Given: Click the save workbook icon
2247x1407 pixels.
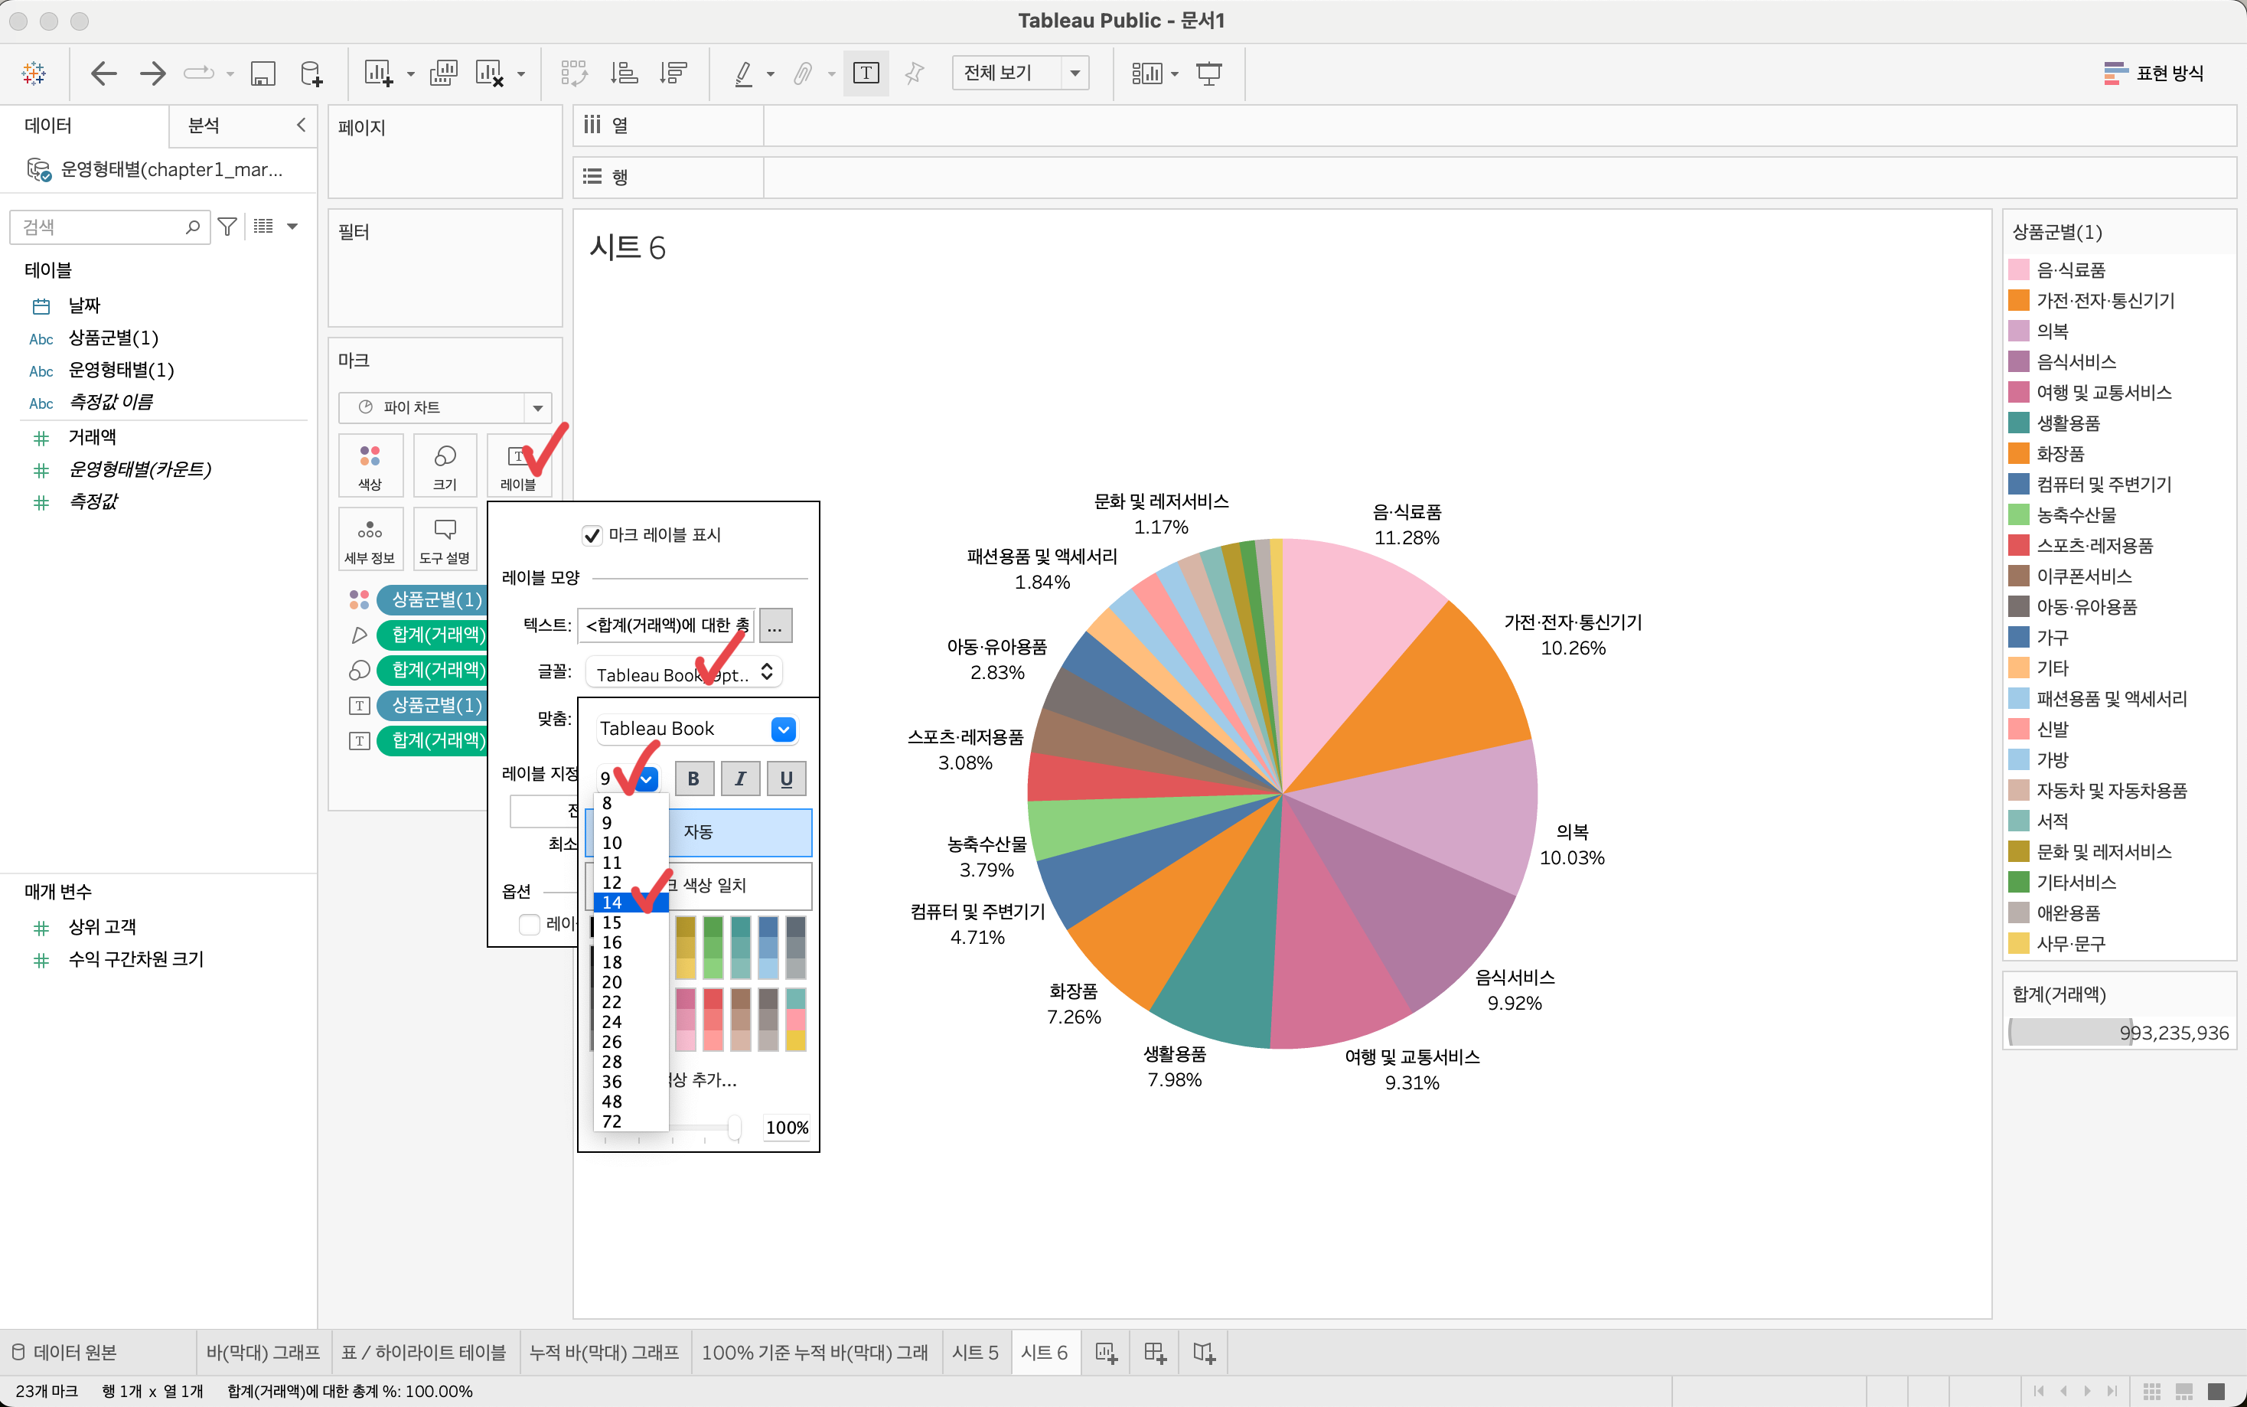Looking at the screenshot, I should tap(263, 73).
